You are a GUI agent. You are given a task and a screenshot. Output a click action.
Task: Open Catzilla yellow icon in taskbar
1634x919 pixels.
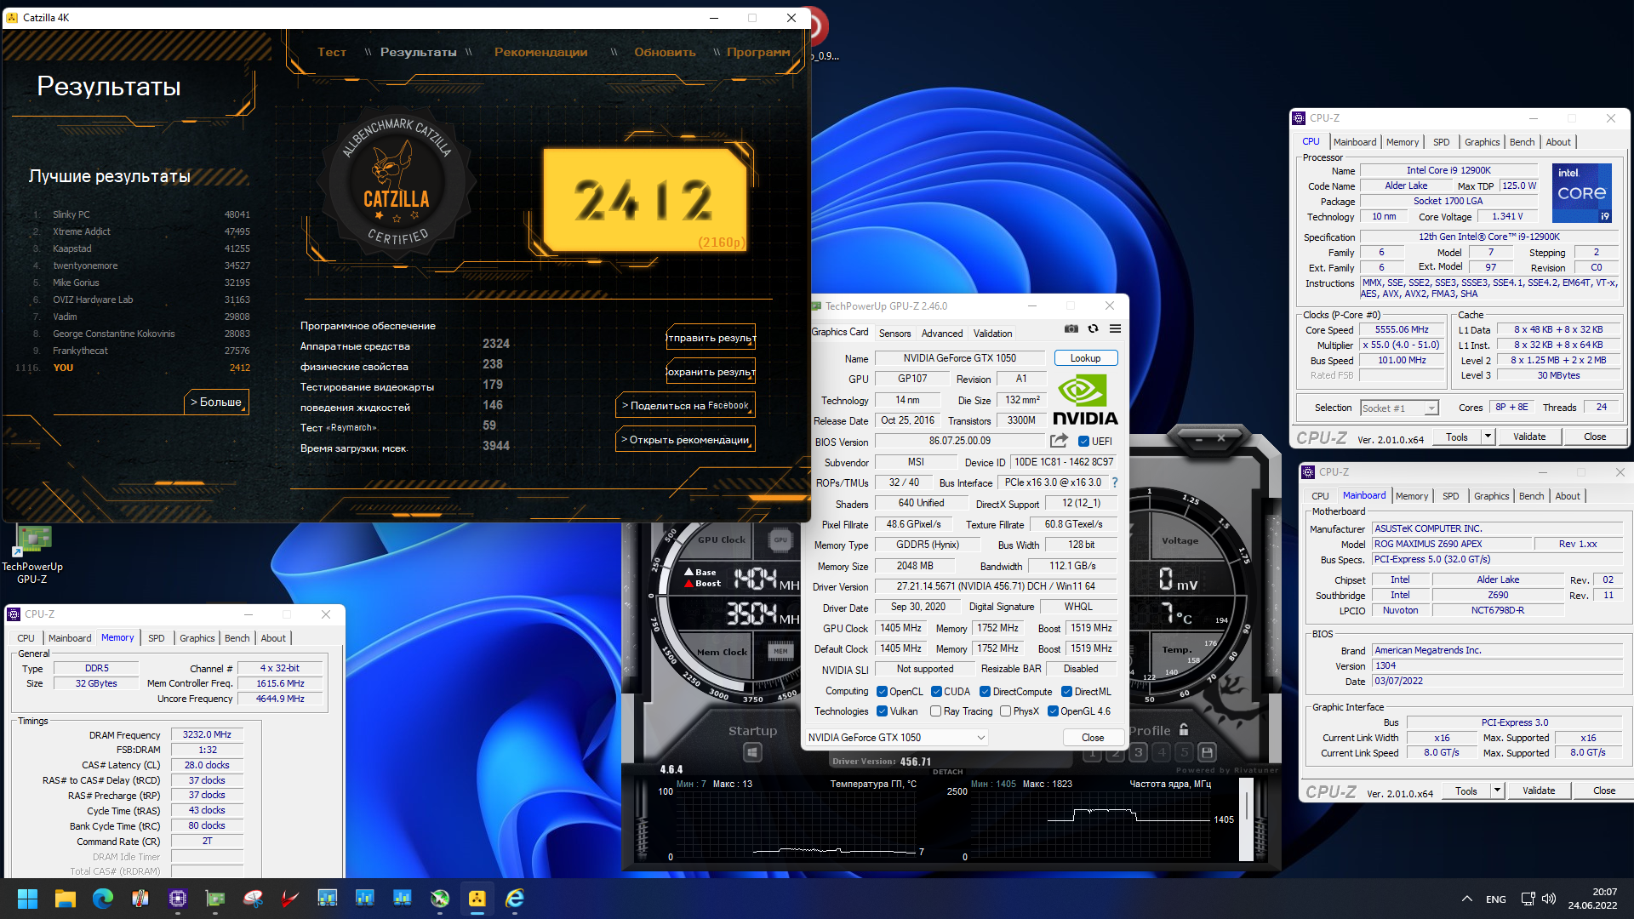477,899
